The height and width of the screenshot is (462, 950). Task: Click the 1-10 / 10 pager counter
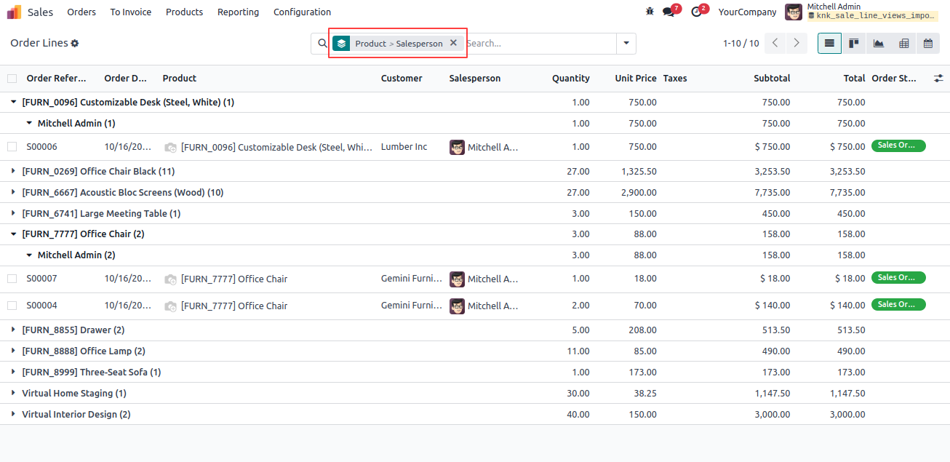pos(741,44)
